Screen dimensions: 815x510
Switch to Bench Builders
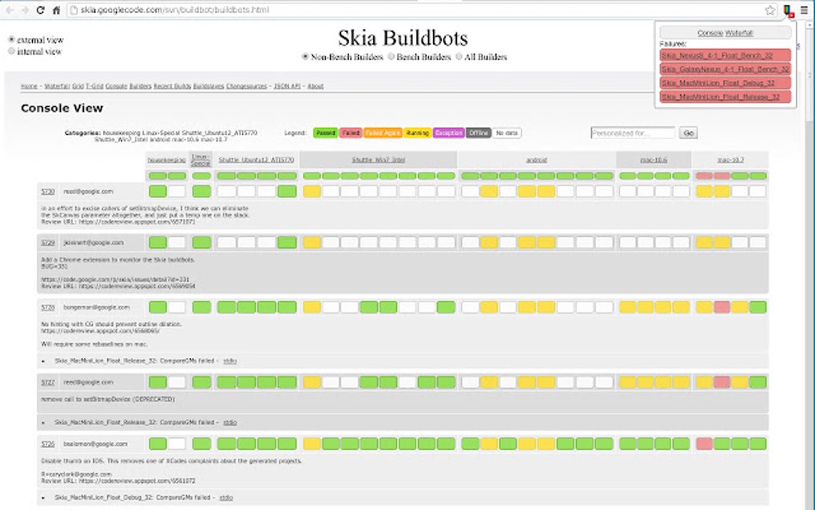[392, 57]
